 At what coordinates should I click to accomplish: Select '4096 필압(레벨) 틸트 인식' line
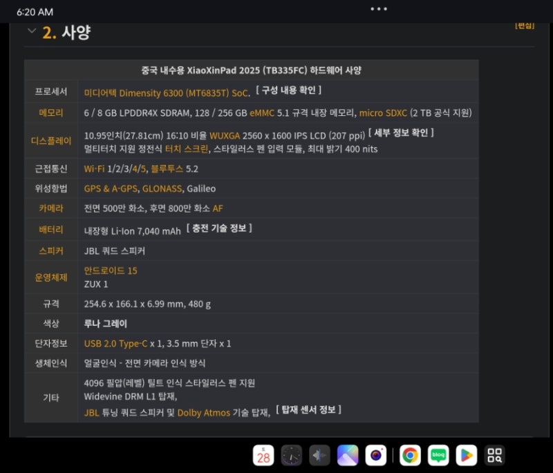(x=169, y=383)
